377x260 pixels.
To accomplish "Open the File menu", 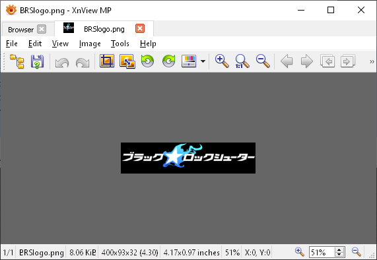I will pyautogui.click(x=12, y=44).
